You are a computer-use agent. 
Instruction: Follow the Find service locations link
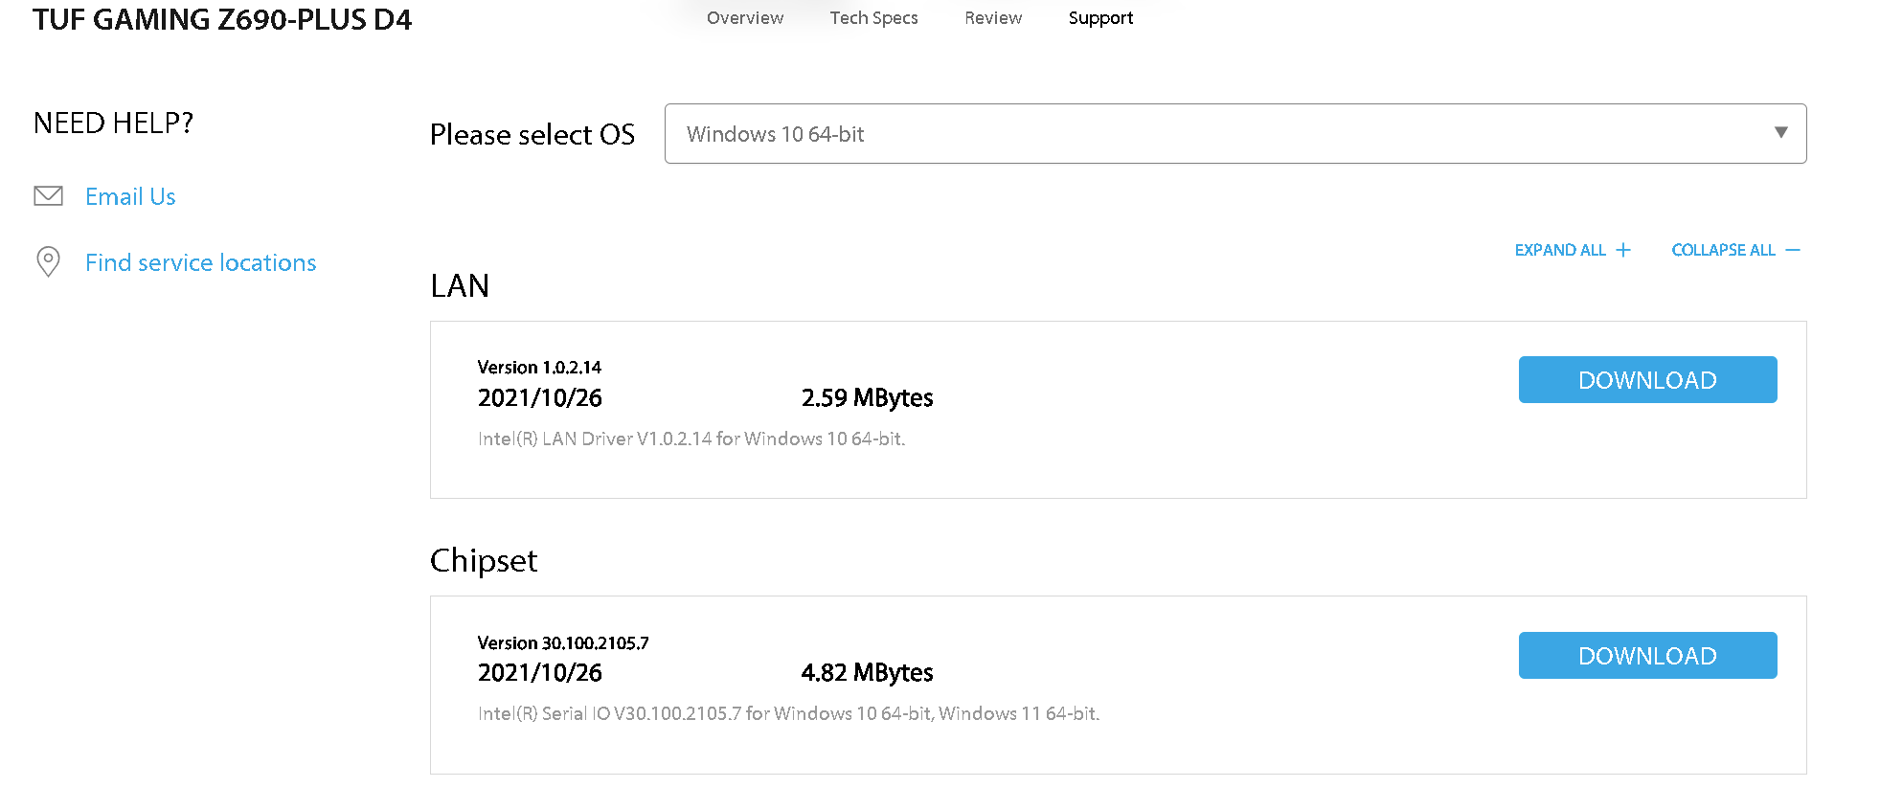(200, 262)
